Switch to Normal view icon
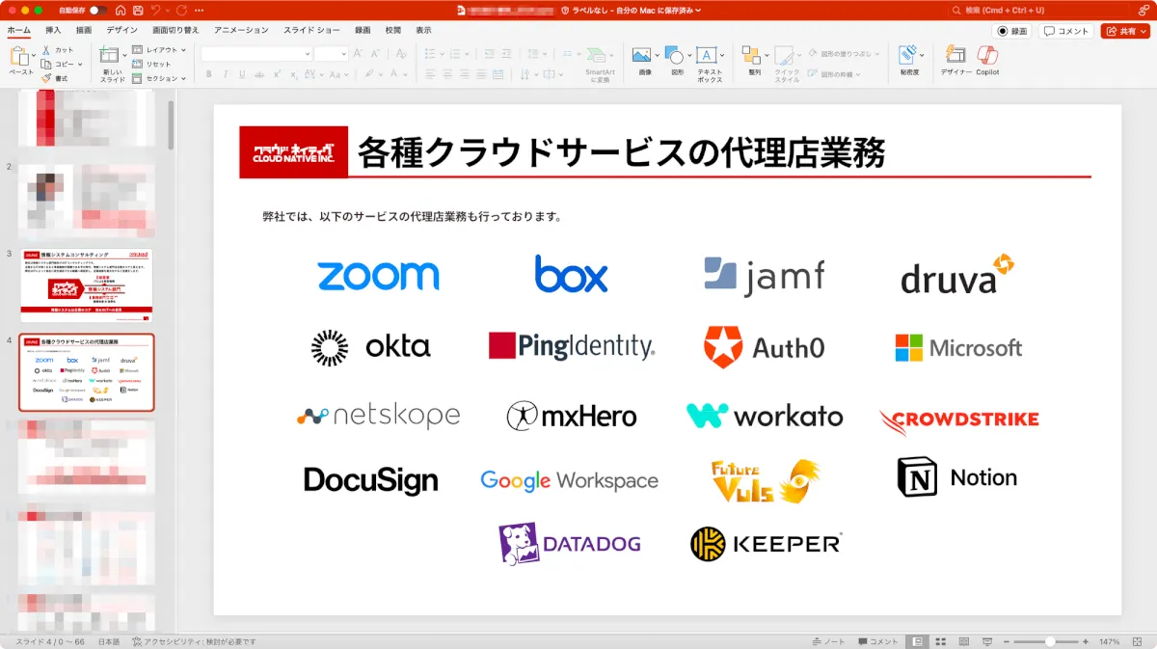 [917, 641]
